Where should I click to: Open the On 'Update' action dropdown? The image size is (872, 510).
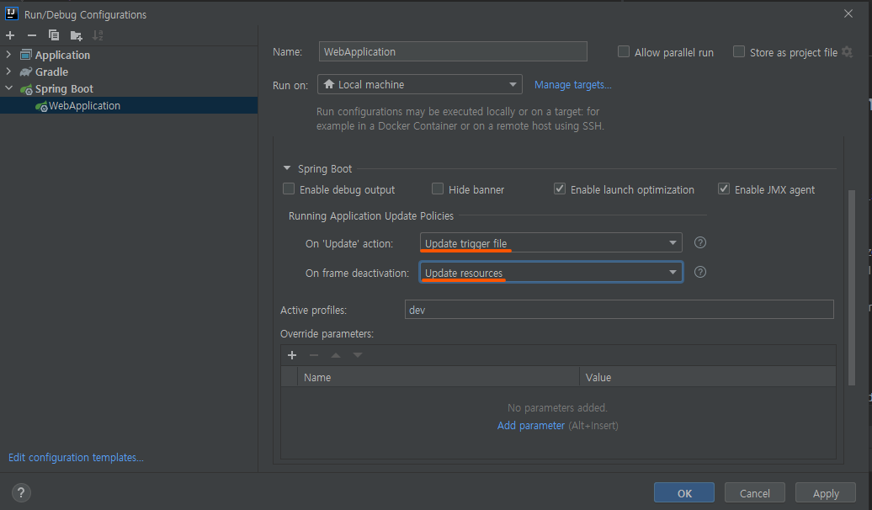point(551,243)
